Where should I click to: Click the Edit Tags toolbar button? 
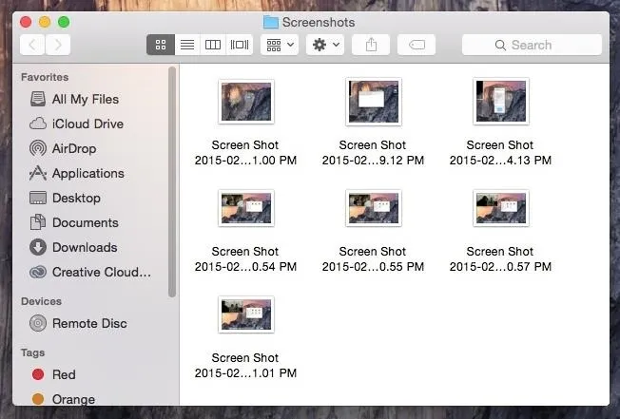click(x=417, y=45)
